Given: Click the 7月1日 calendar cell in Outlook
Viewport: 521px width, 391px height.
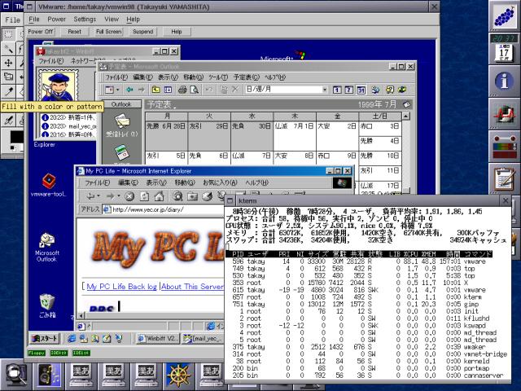Looking at the screenshot, I should [x=295, y=136].
